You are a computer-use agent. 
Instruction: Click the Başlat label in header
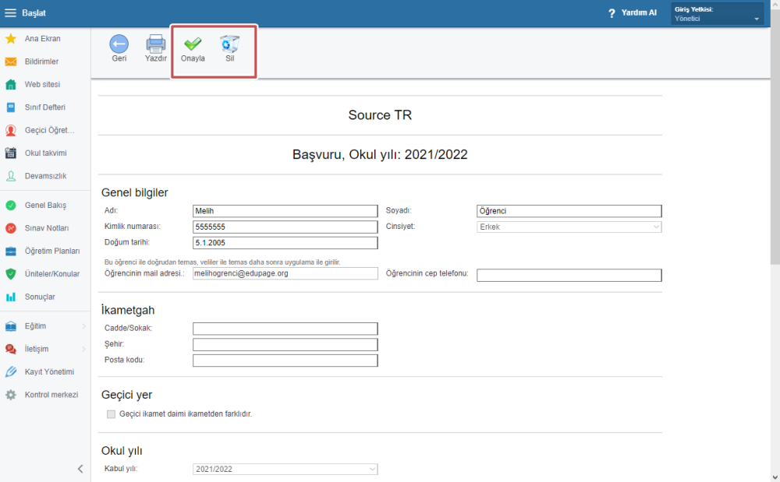pyautogui.click(x=34, y=13)
